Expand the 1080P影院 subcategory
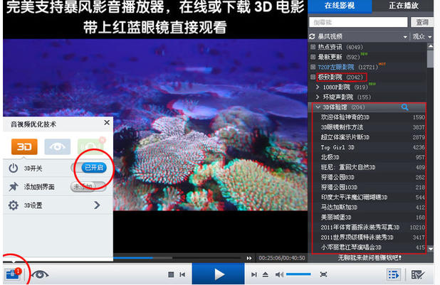Screen dimensions: 440x285 click(x=318, y=87)
